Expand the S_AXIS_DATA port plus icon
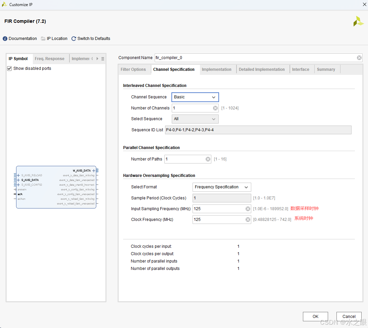 click(x=18, y=180)
